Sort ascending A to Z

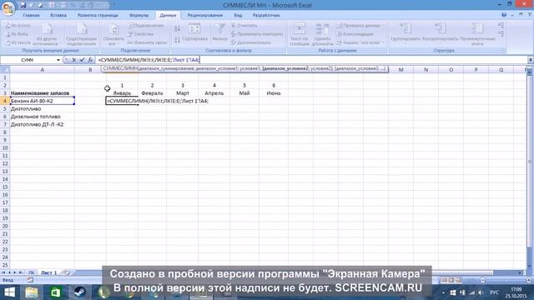(x=177, y=28)
